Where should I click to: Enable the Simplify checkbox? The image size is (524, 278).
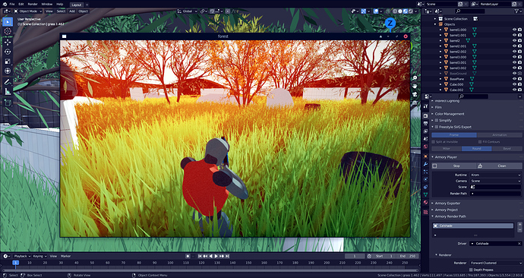[437, 120]
